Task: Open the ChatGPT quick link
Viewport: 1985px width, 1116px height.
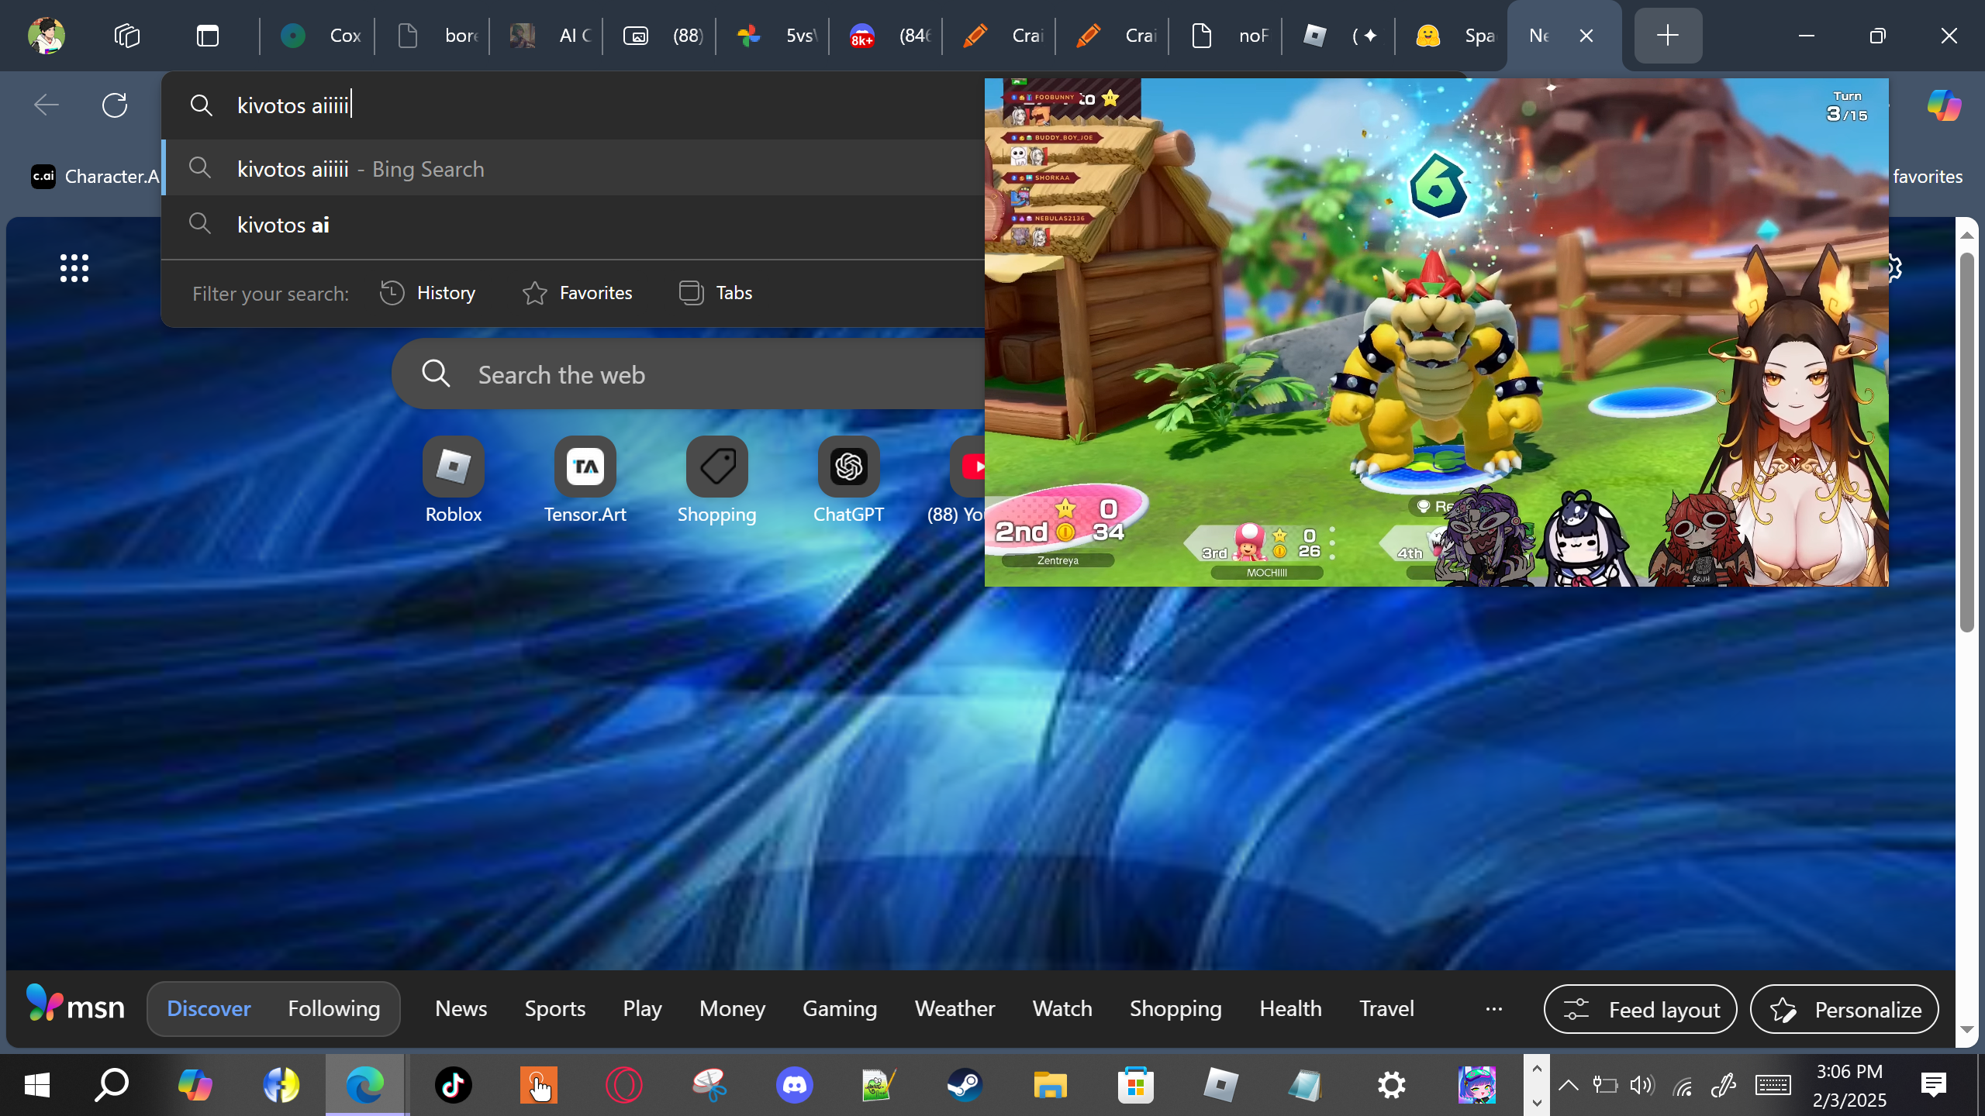Action: 849,480
